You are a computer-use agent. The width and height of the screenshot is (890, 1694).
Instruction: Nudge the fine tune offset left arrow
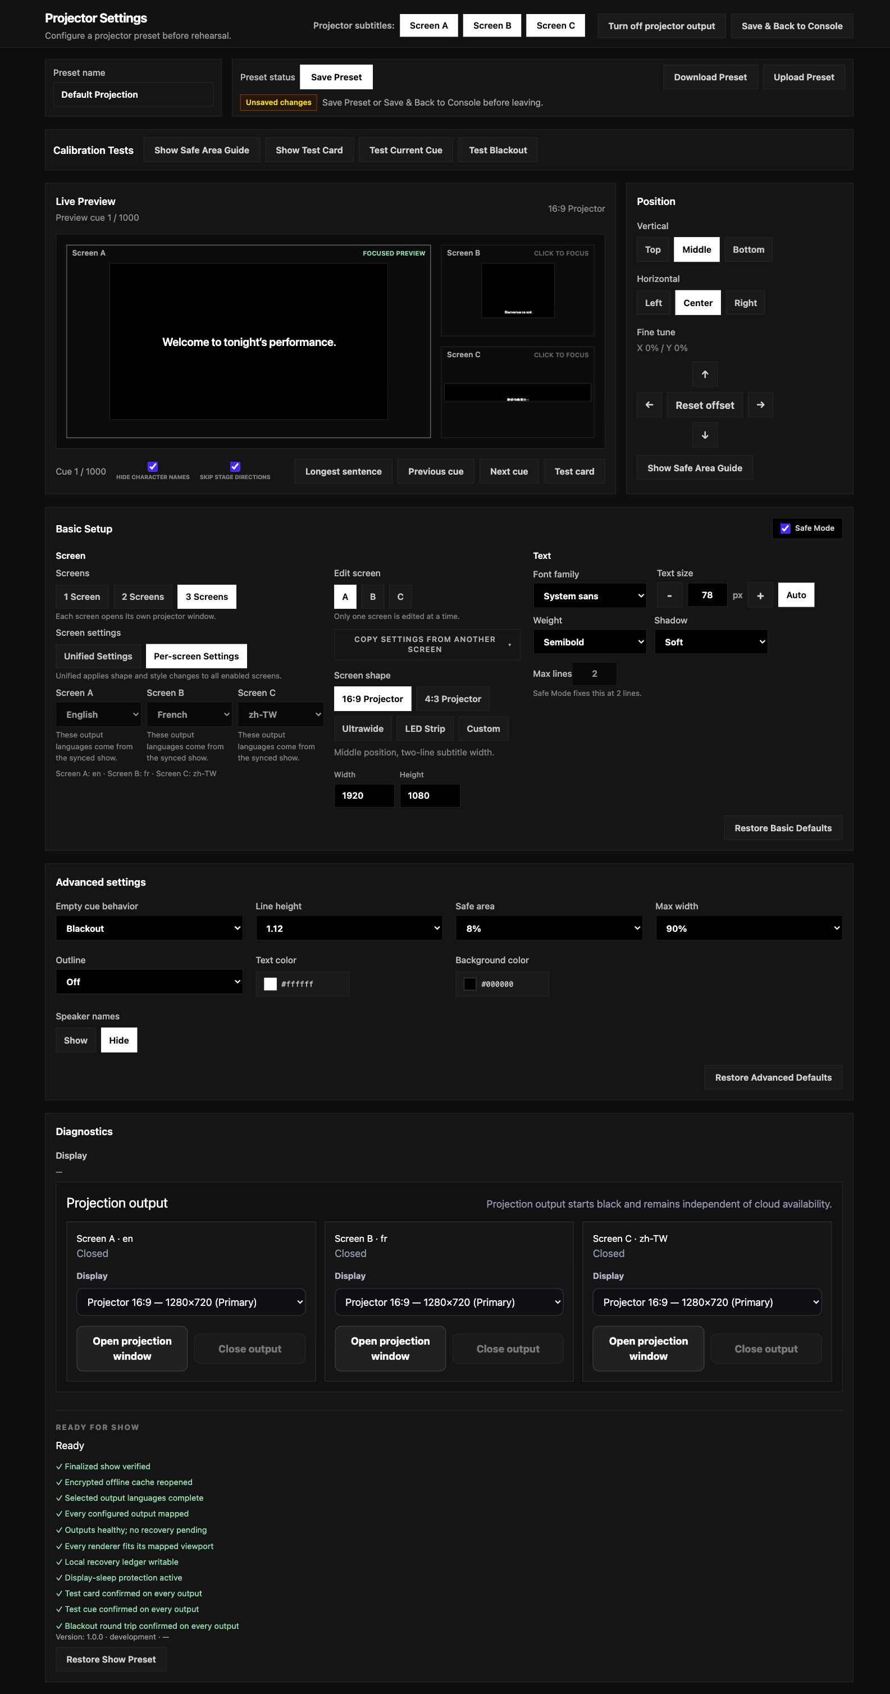pyautogui.click(x=649, y=405)
